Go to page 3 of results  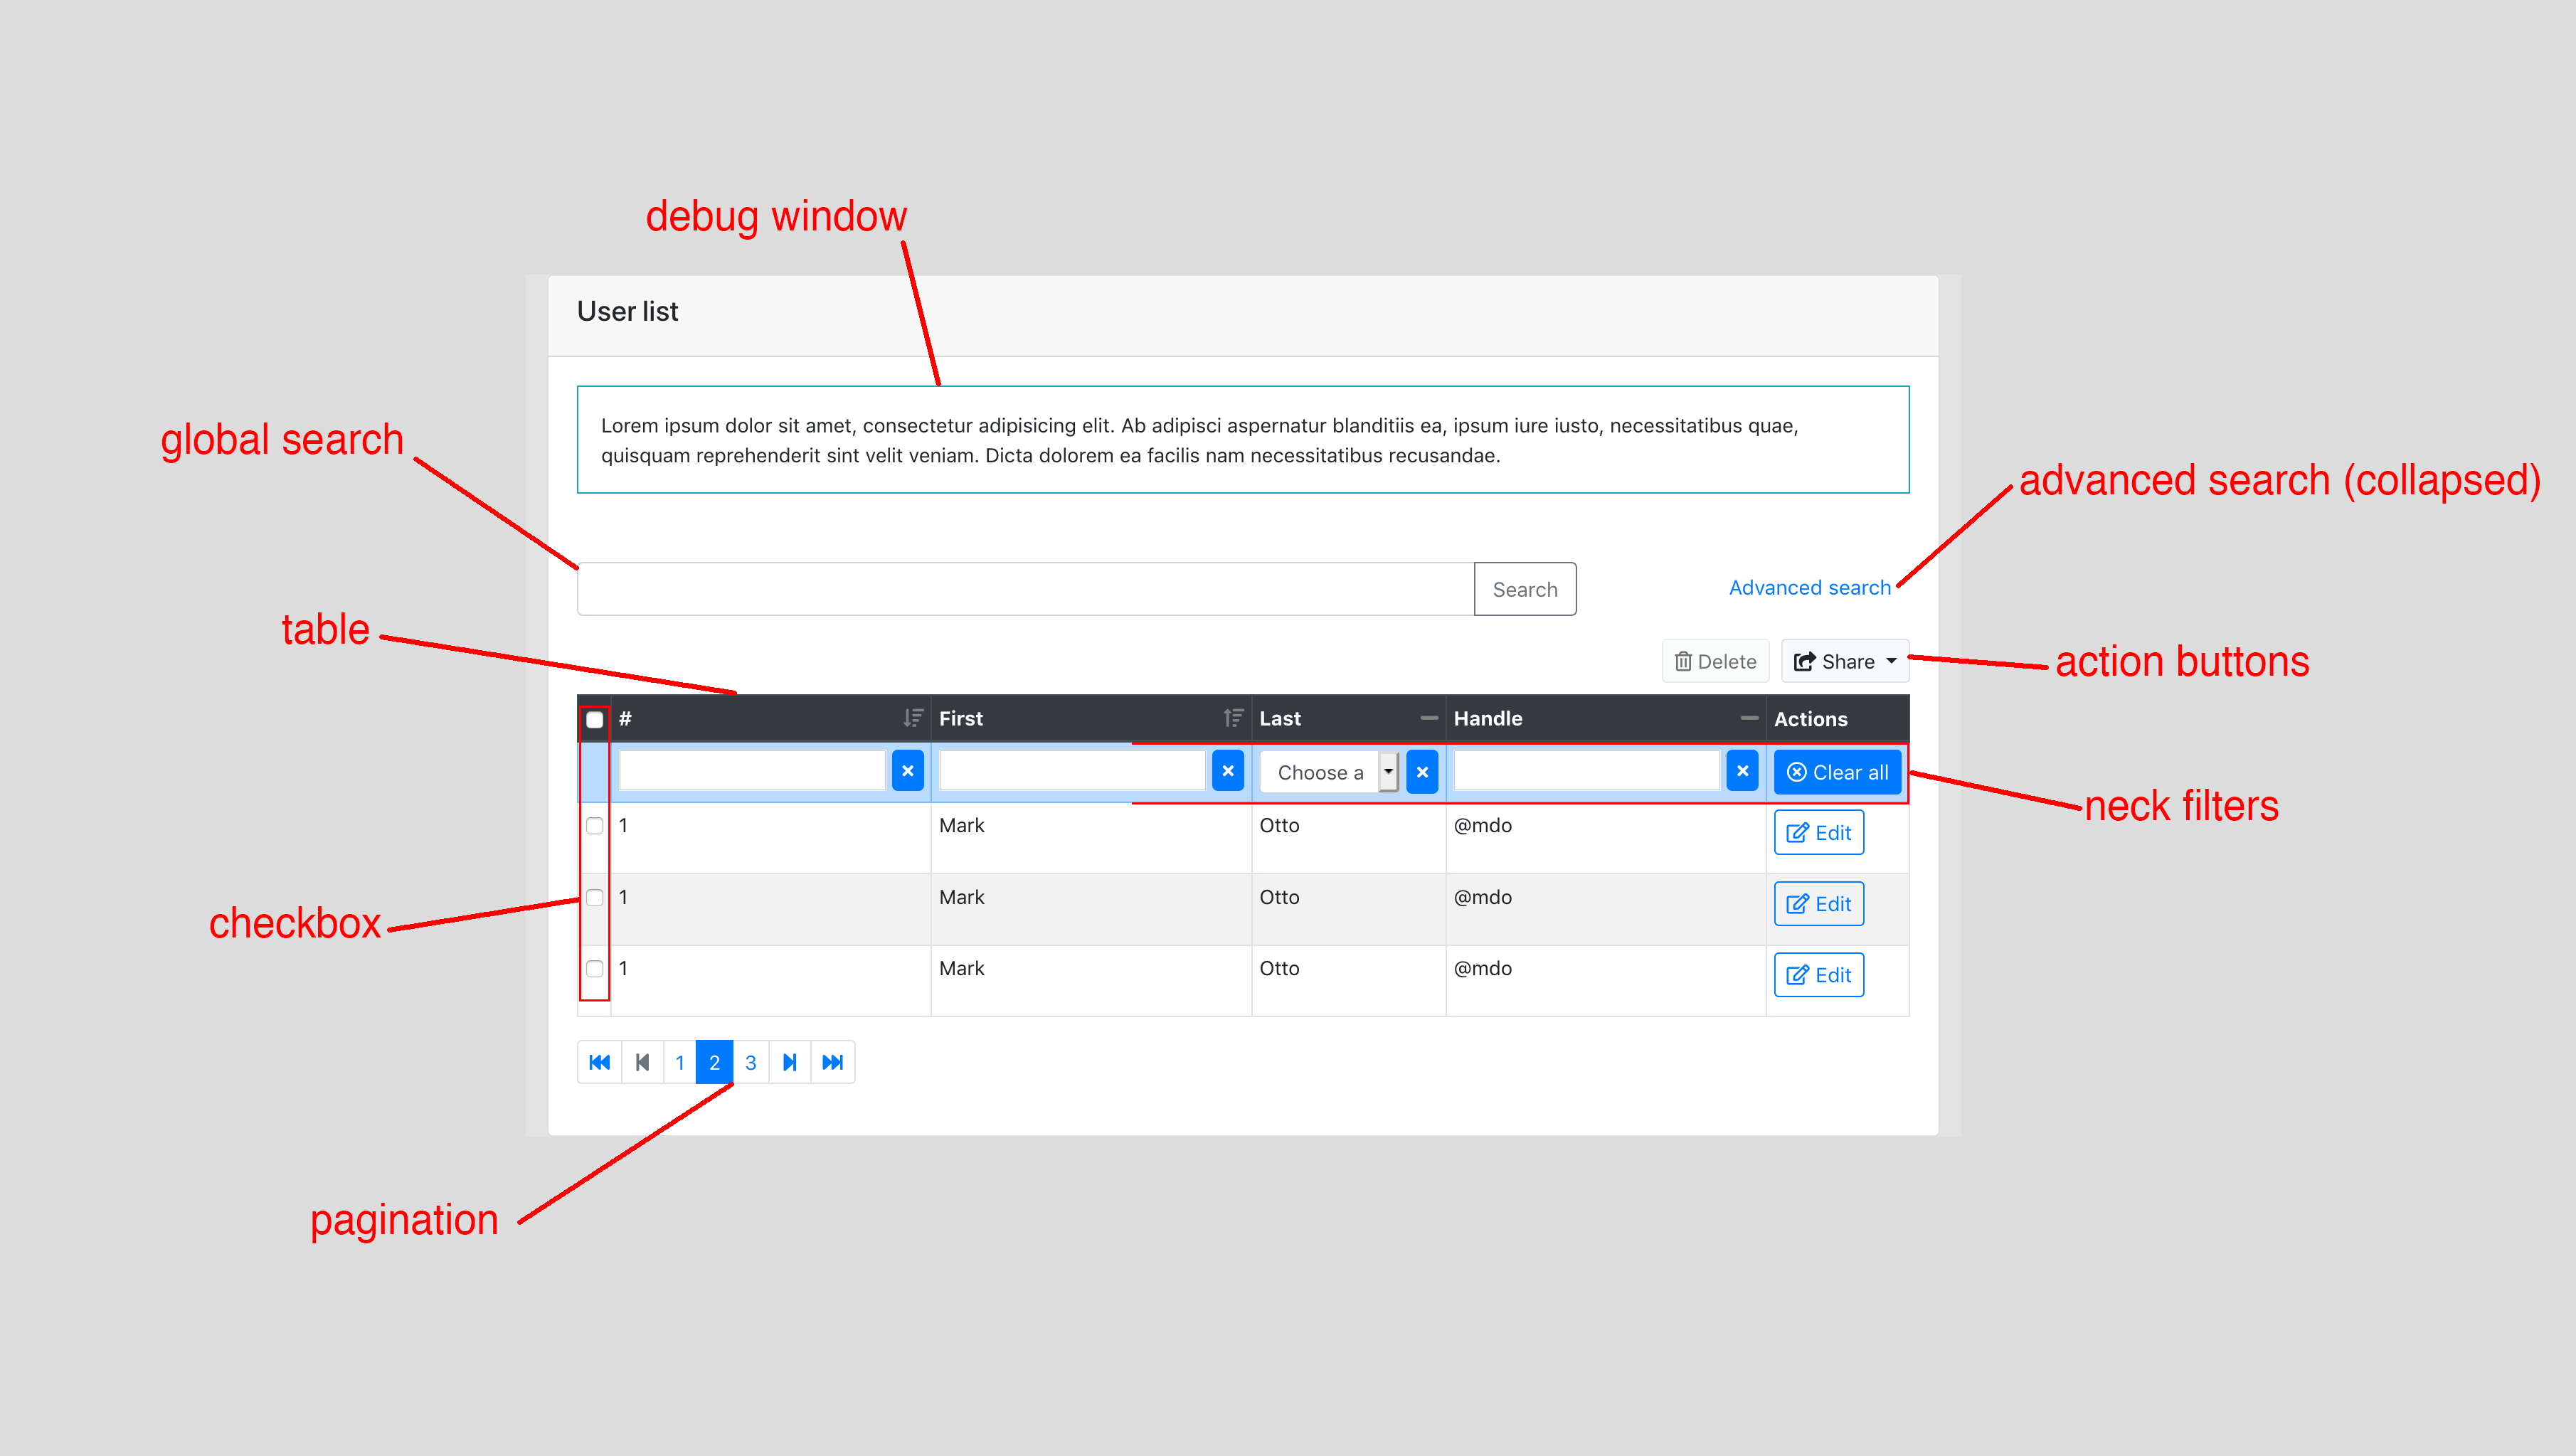tap(751, 1062)
